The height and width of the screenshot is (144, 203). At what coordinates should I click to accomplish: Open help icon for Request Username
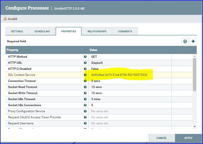coord(85,123)
